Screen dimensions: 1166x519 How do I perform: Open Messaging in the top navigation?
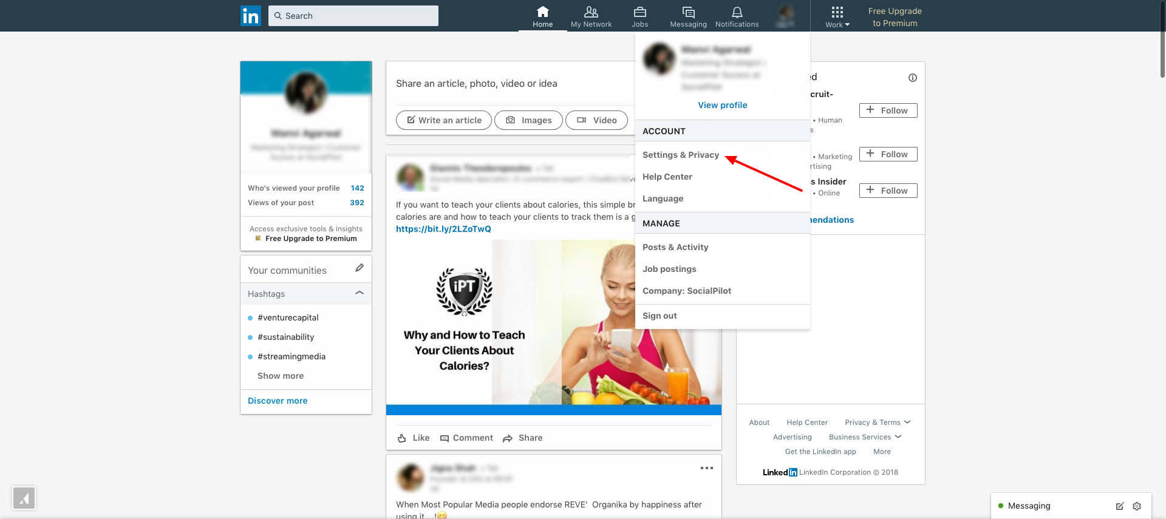click(688, 16)
